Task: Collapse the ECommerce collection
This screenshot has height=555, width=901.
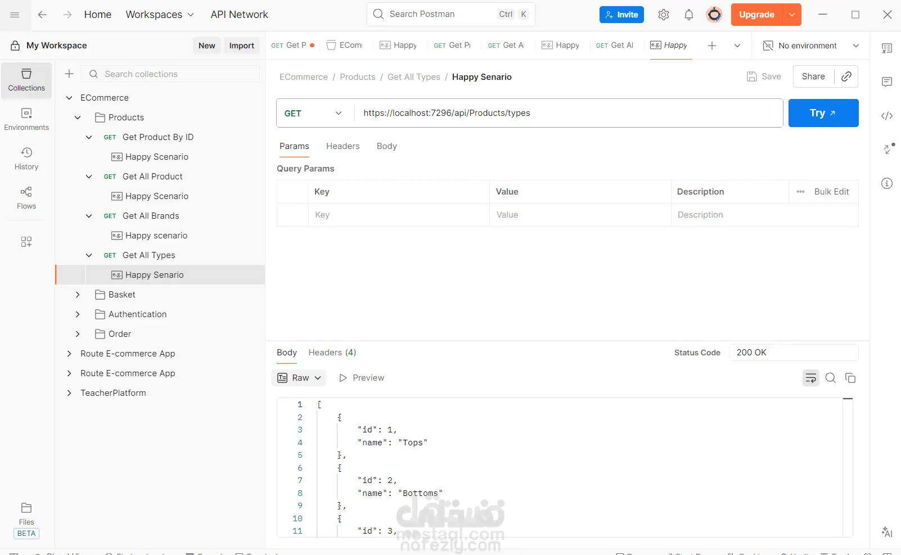Action: click(x=69, y=98)
